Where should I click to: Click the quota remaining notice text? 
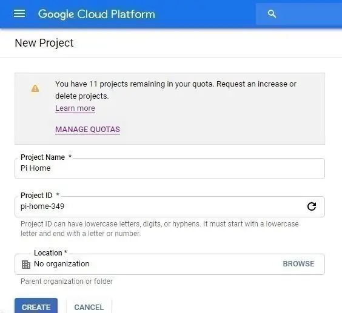coord(176,90)
